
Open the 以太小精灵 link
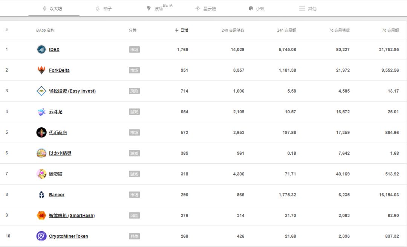(60, 153)
